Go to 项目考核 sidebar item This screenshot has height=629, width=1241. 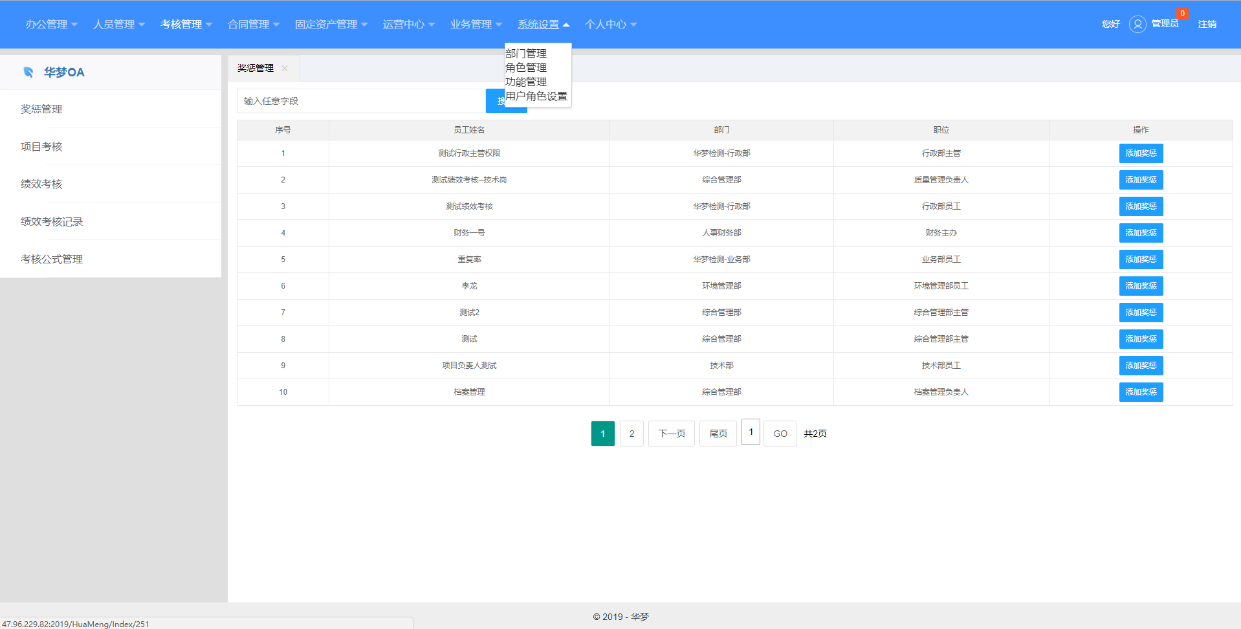pyautogui.click(x=41, y=146)
